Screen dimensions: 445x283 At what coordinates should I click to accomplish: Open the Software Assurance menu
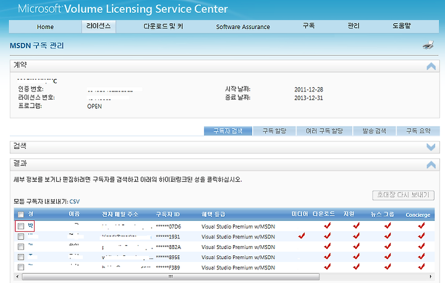(243, 27)
